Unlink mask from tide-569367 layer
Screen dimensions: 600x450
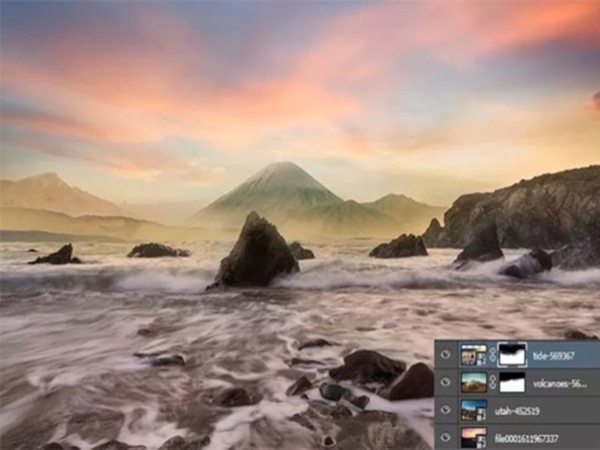click(x=493, y=355)
